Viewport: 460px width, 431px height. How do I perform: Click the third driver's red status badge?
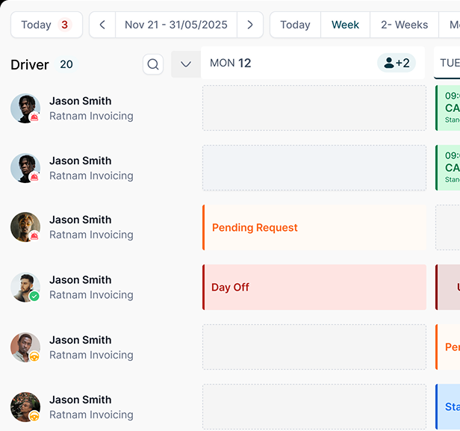click(x=34, y=236)
